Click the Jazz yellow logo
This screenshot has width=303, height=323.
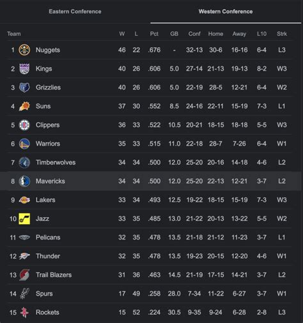pos(24,219)
